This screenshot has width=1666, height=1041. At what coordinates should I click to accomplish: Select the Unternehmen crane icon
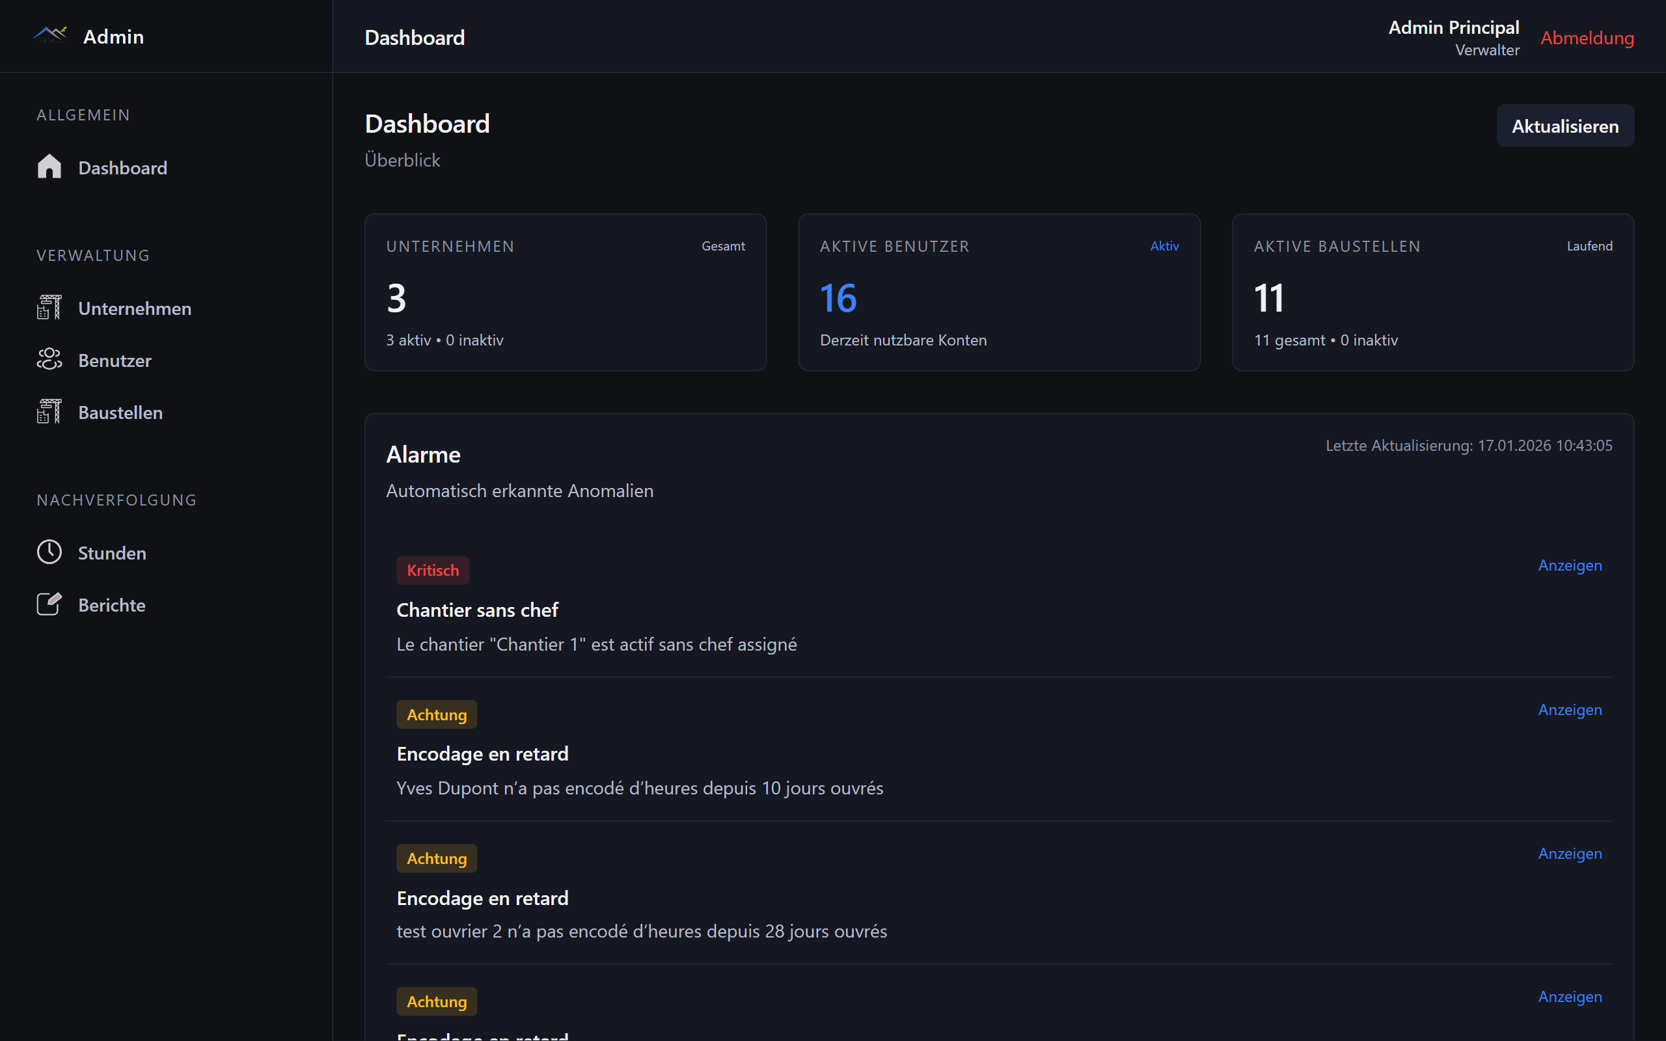pos(49,307)
